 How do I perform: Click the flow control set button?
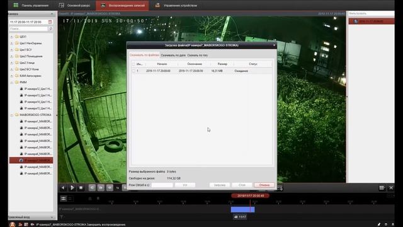click(184, 185)
